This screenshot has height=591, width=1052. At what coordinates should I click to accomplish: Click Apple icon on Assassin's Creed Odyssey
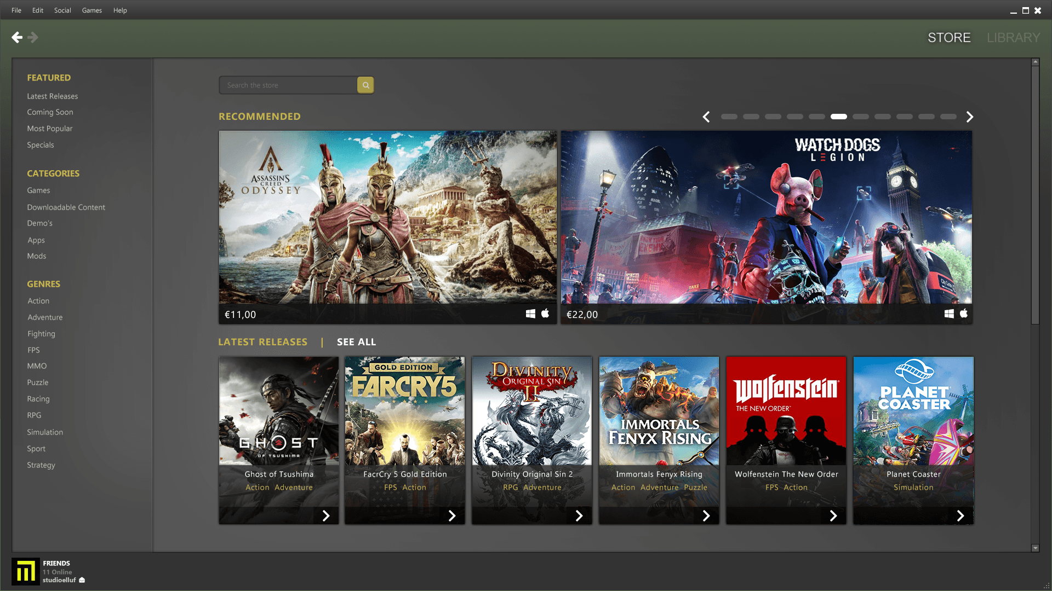[x=545, y=313]
